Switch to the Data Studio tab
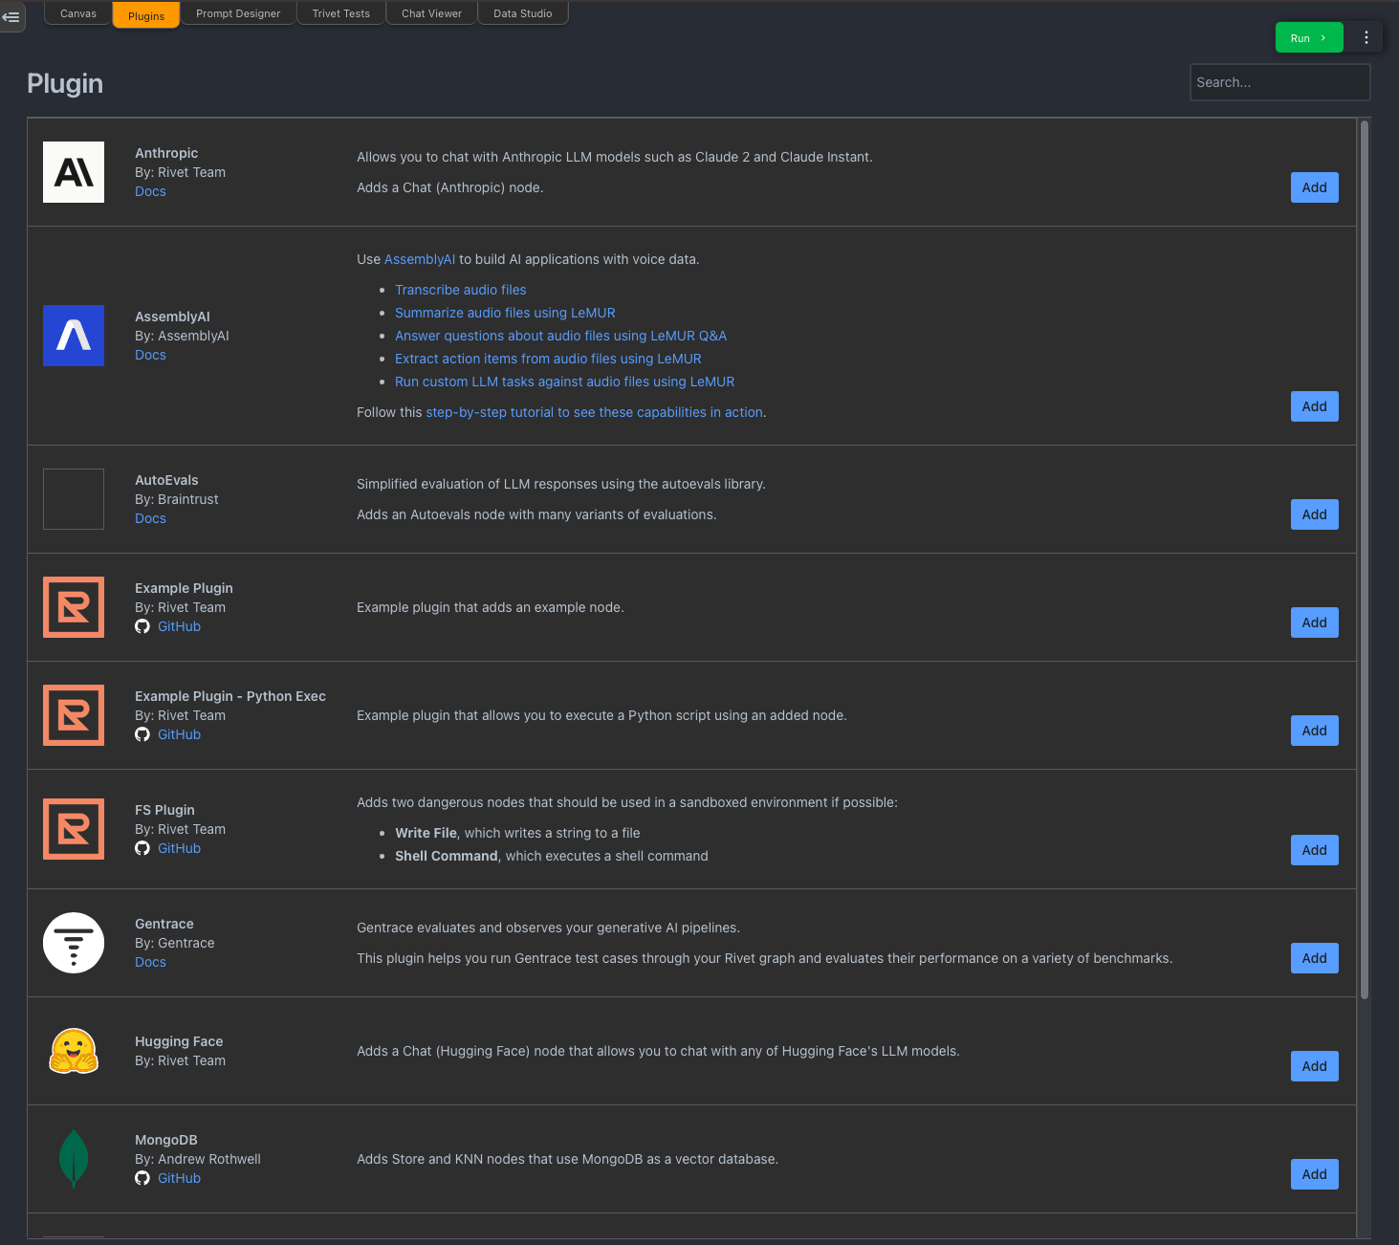Viewport: 1399px width, 1245px height. (523, 13)
